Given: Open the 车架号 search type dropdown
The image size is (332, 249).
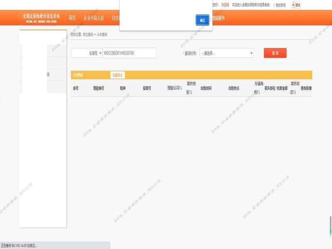Looking at the screenshot, I should pyautogui.click(x=87, y=53).
